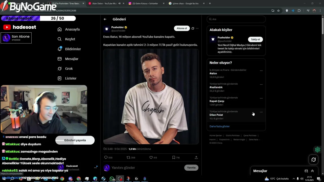Open the Kapalı Çarşı trend
The width and height of the screenshot is (324, 182).
236,101
